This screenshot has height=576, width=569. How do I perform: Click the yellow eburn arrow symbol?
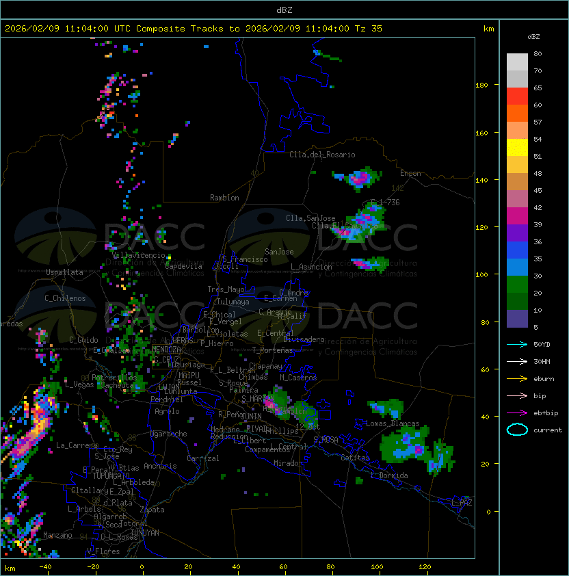(x=517, y=379)
